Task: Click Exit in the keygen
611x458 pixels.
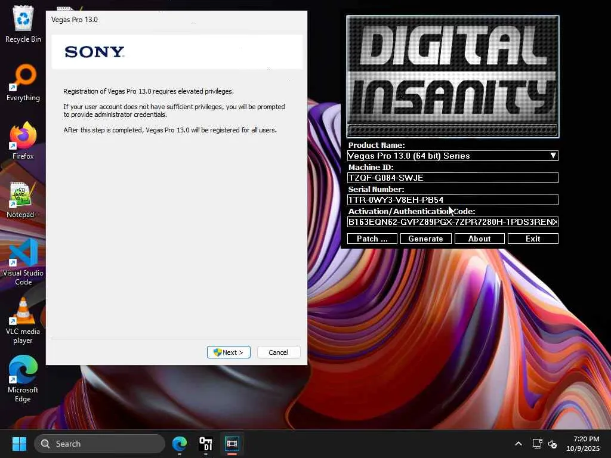Action: pyautogui.click(x=533, y=239)
